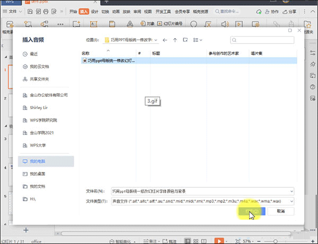Open the view mode options
Image resolution: width=318 pixels, height=244 pixels.
coord(198,40)
